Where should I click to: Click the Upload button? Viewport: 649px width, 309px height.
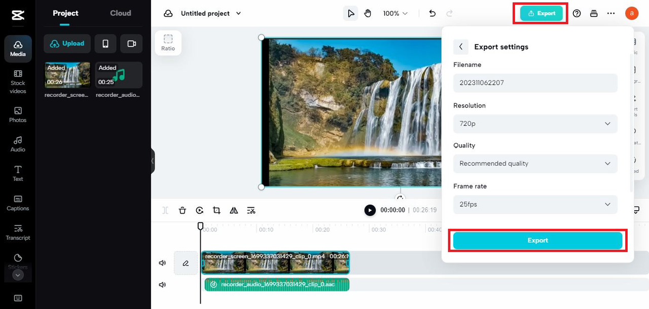tap(67, 44)
